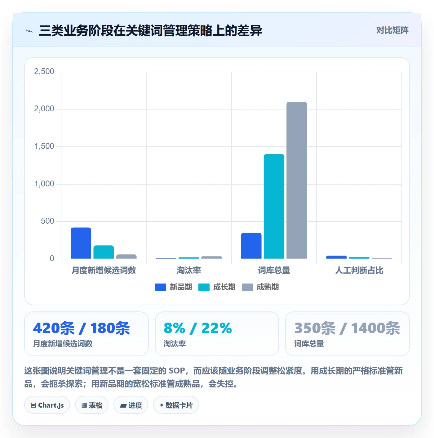The width and height of the screenshot is (434, 438).
Task: Click the grid icon on 表格 chip
Action: [84, 405]
